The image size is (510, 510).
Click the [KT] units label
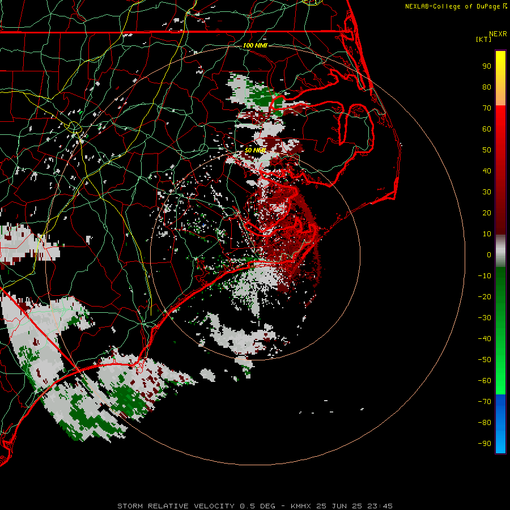(x=483, y=39)
